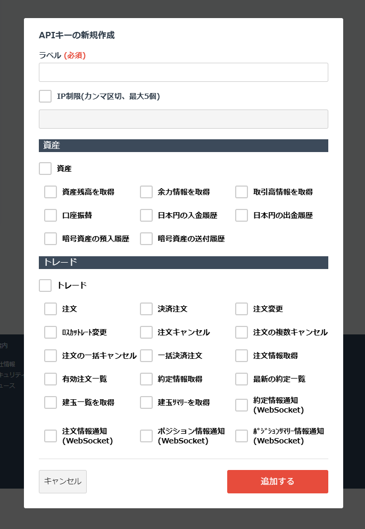The width and height of the screenshot is (365, 529).
Task: Tick the 取引高情報を取得 option
Action: pyautogui.click(x=242, y=192)
